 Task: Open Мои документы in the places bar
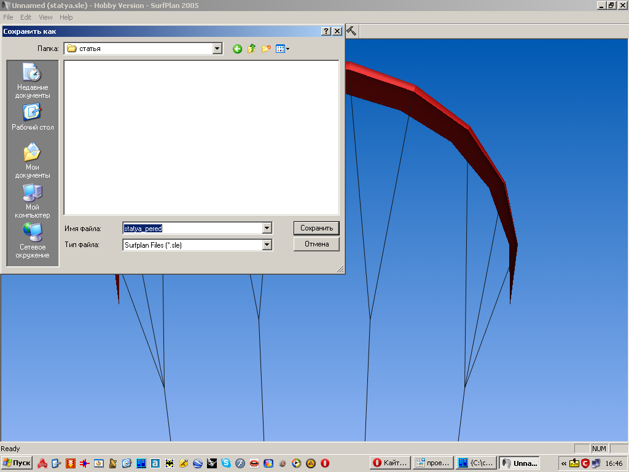coord(33,161)
